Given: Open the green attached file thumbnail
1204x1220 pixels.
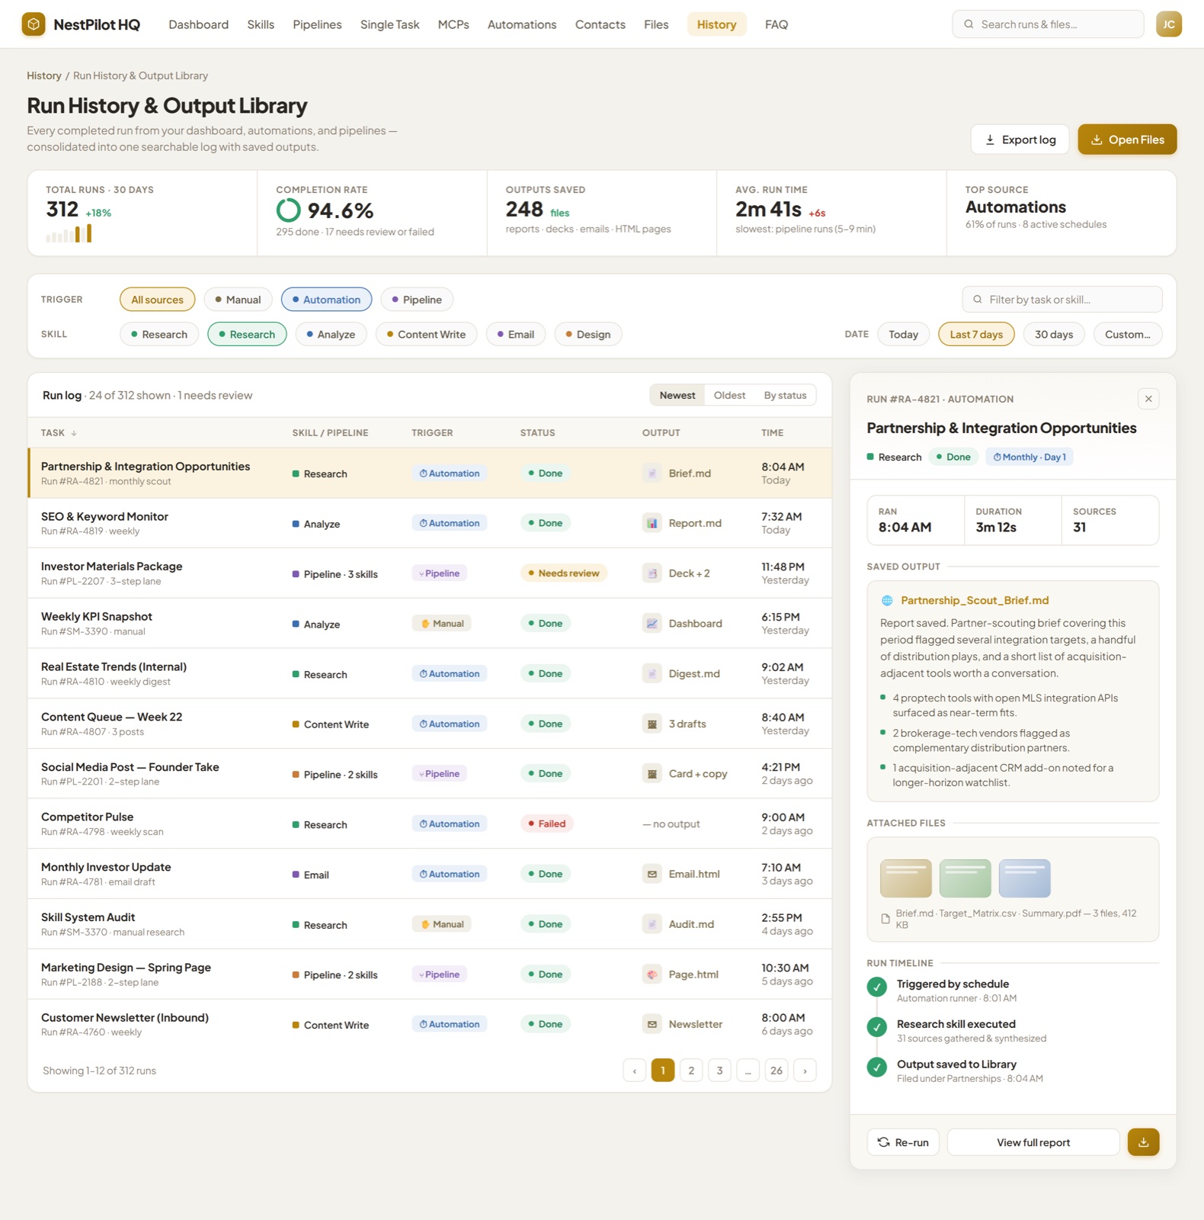Looking at the screenshot, I should point(965,878).
